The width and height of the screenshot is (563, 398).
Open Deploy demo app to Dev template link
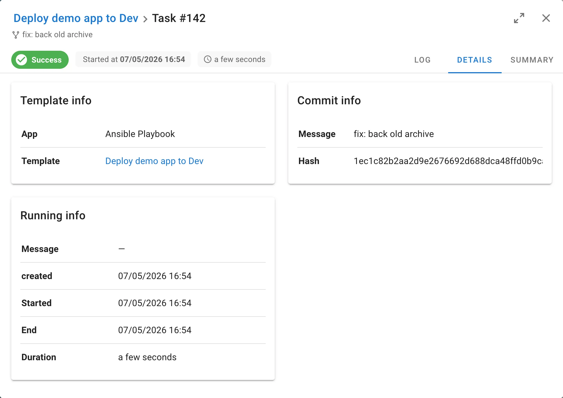[154, 161]
